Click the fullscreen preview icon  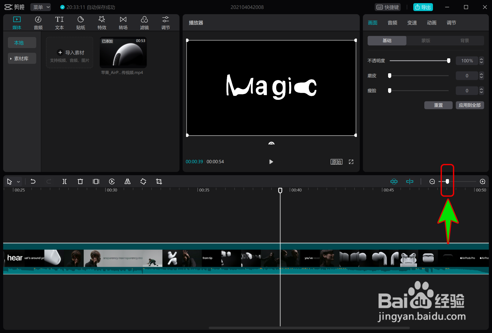click(351, 162)
